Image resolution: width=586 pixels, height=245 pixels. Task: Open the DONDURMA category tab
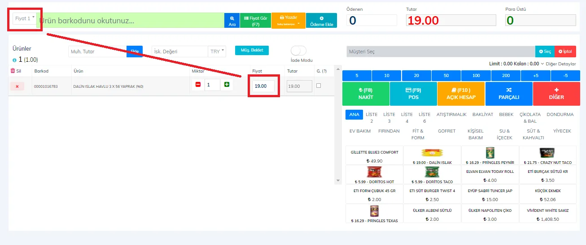560,115
